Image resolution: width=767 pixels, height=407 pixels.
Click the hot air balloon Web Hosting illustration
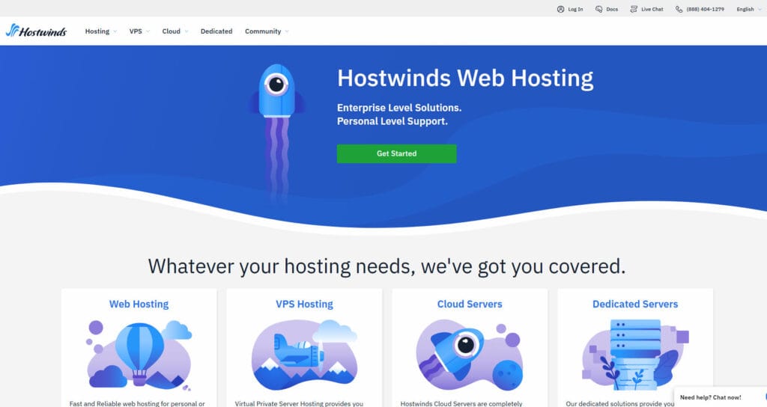(x=139, y=353)
